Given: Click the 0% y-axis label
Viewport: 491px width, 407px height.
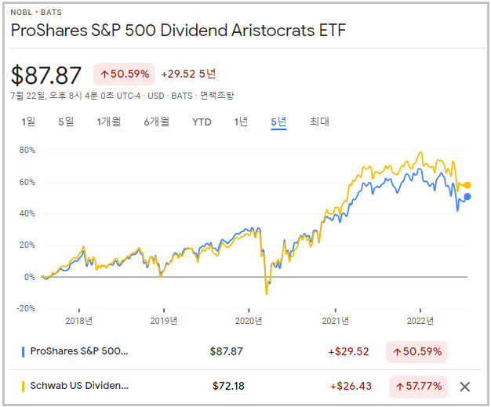Looking at the screenshot, I should (x=30, y=277).
